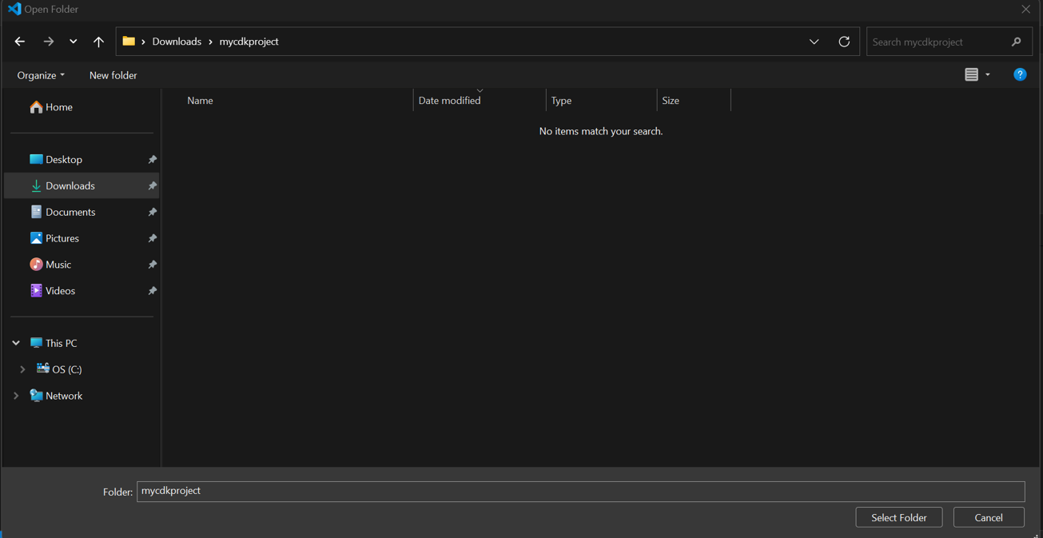Navigate back using the back arrow
1043x538 pixels.
coord(19,41)
